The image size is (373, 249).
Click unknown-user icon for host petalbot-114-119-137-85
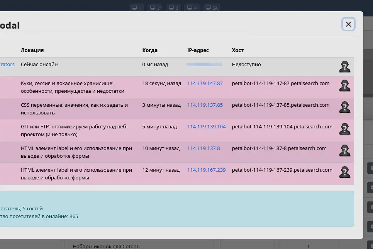point(344,107)
